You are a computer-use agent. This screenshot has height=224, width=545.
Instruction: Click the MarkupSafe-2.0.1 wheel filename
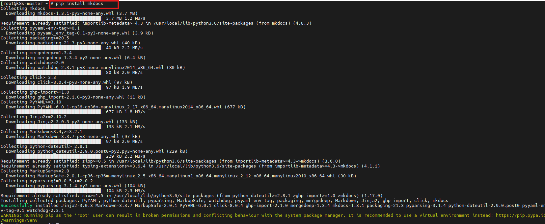pos(186,176)
